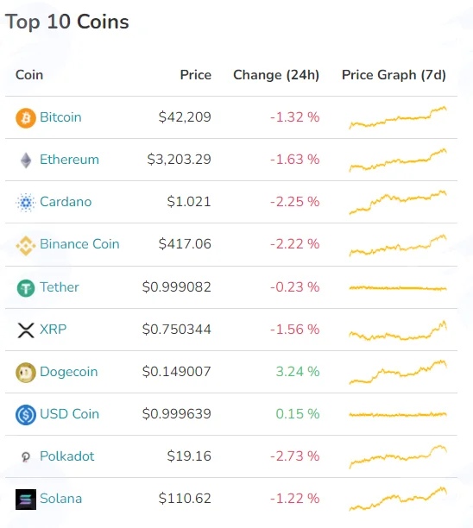Image resolution: width=473 pixels, height=528 pixels.
Task: Click the Polkadot logo icon
Action: pos(26,457)
